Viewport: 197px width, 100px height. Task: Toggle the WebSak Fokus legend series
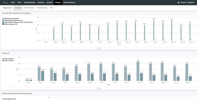tap(10, 19)
